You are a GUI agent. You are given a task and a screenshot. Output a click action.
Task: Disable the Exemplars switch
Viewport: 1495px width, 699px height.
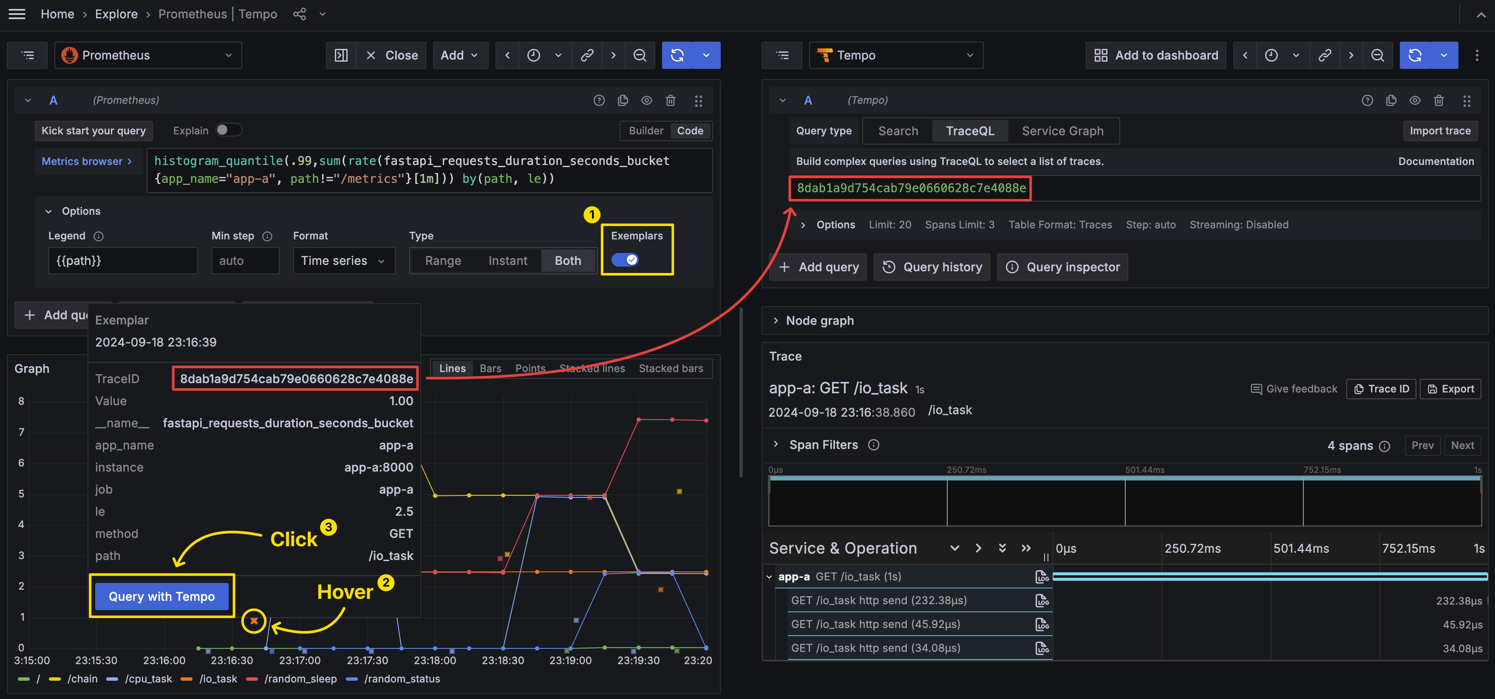click(x=624, y=259)
